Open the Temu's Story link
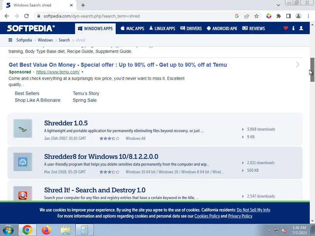Image resolution: width=315 pixels, height=236 pixels. (x=86, y=93)
